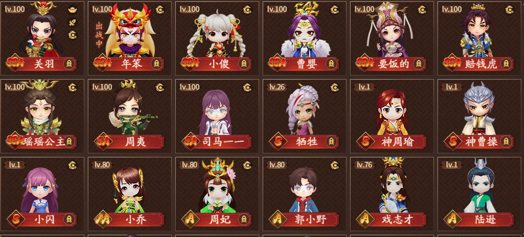Click the lock icon beside 神曹操
The image size is (524, 237).
(506, 141)
